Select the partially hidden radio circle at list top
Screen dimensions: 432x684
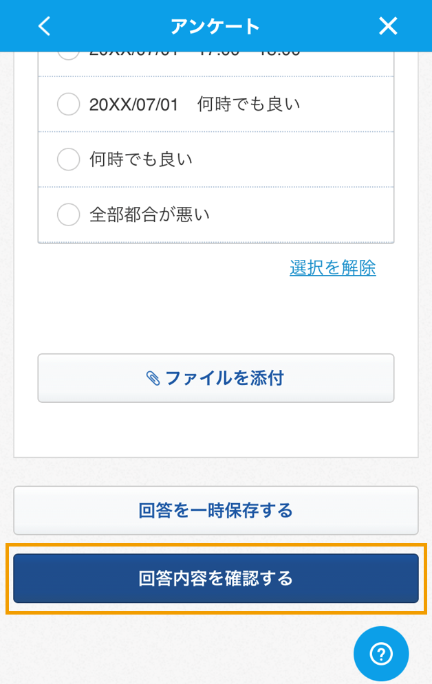pyautogui.click(x=69, y=56)
